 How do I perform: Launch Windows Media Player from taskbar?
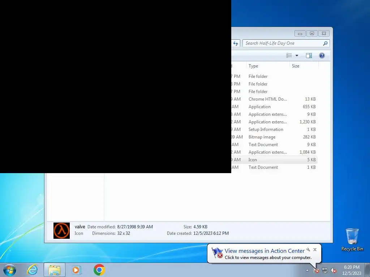77,270
